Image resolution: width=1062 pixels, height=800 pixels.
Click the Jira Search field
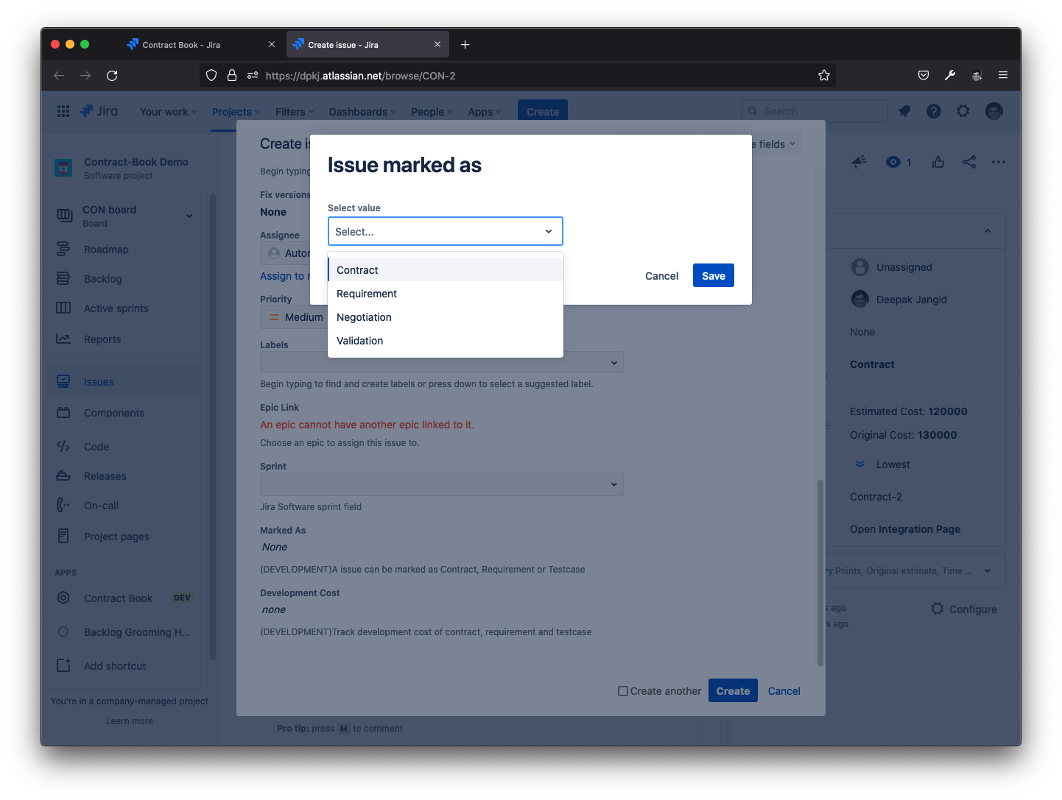(814, 111)
